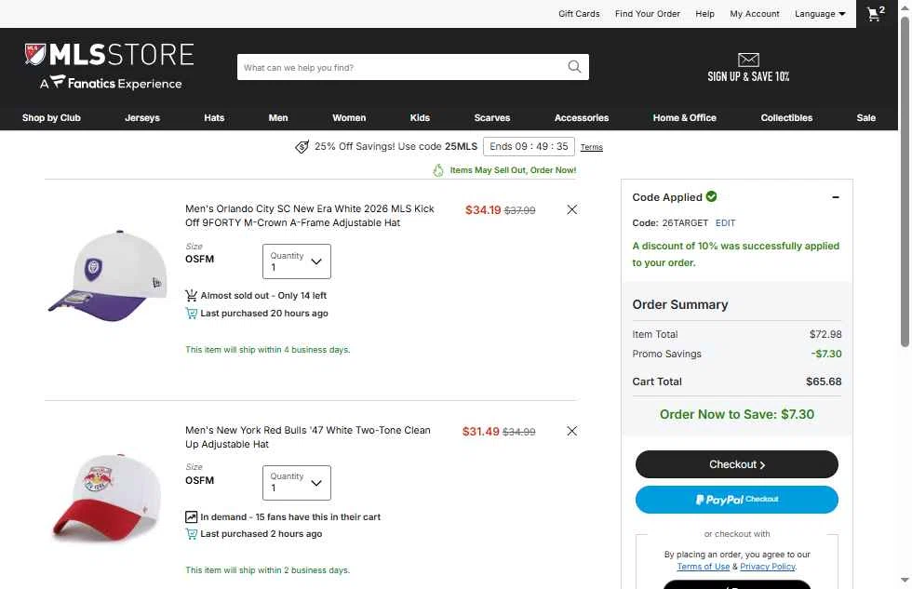Open the Terms of Use link
Viewport: 912px width, 589px height.
(704, 567)
